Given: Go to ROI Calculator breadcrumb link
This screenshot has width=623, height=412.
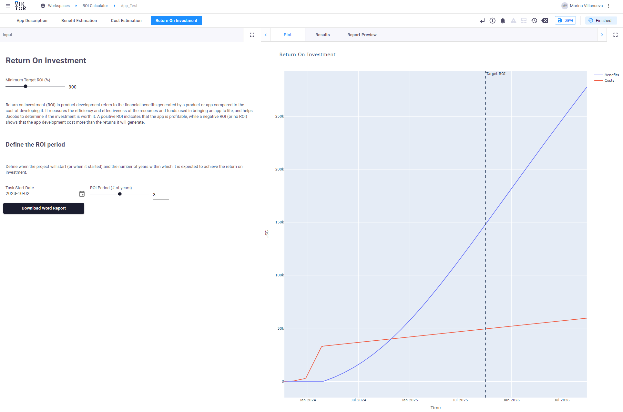Looking at the screenshot, I should click(x=95, y=6).
